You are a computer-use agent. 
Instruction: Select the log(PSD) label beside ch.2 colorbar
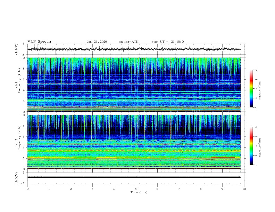click(260, 147)
